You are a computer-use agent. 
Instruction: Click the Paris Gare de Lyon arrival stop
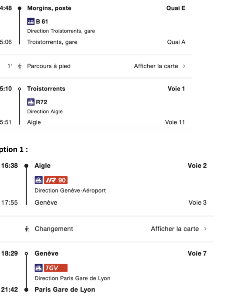65,290
